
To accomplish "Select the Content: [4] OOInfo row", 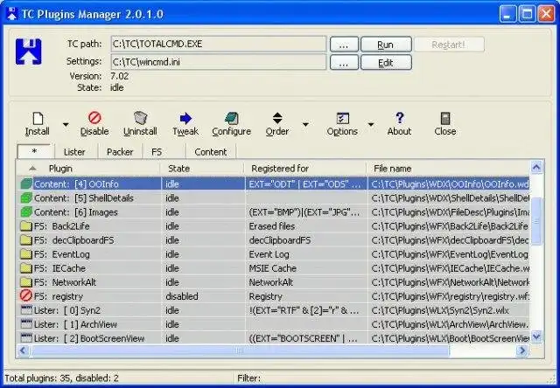I will coord(273,184).
